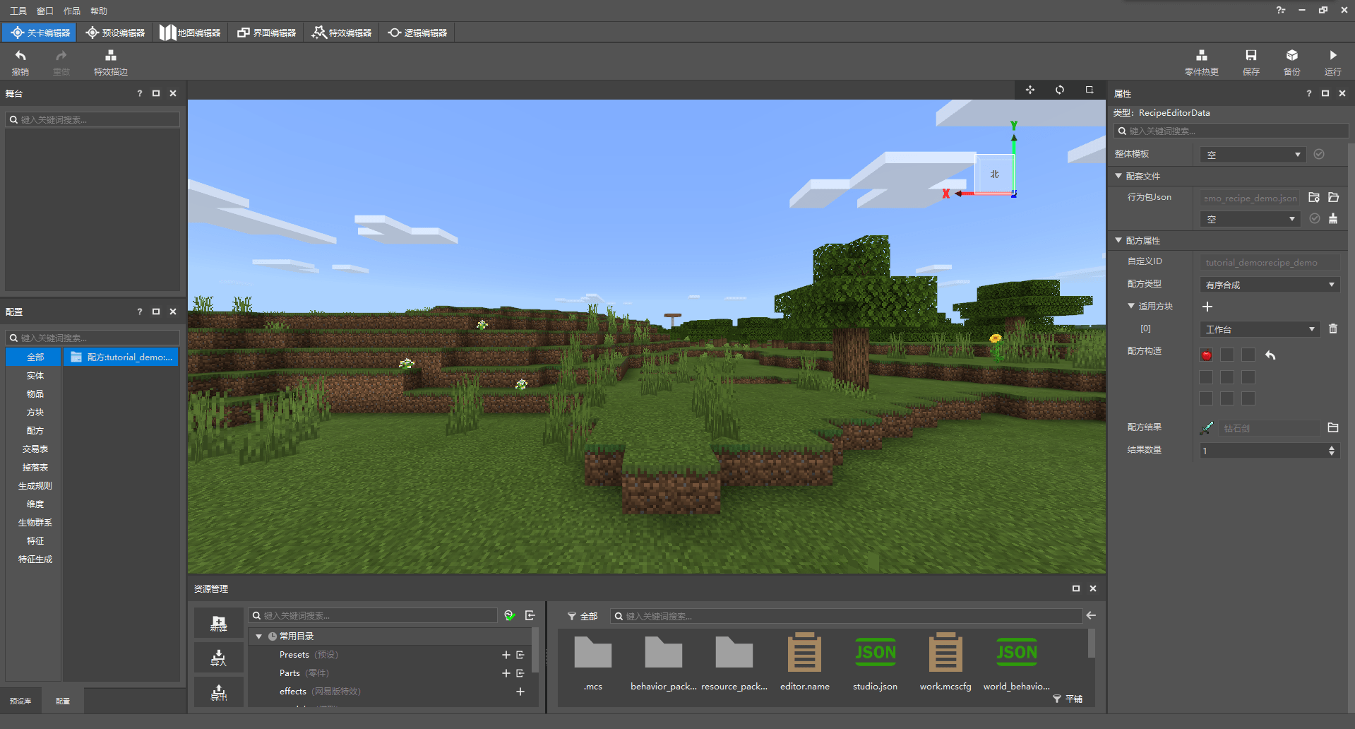Go back using resource browser arrow
The image size is (1355, 729).
point(1091,615)
